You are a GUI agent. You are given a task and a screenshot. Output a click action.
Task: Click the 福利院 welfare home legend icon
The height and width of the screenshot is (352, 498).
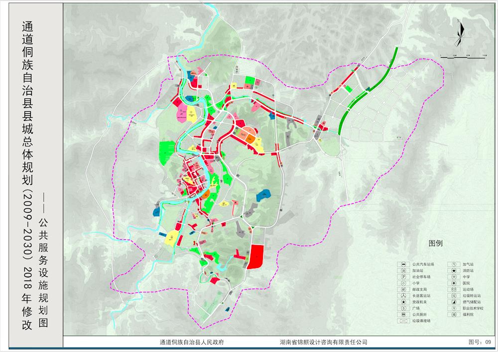pyautogui.click(x=455, y=315)
